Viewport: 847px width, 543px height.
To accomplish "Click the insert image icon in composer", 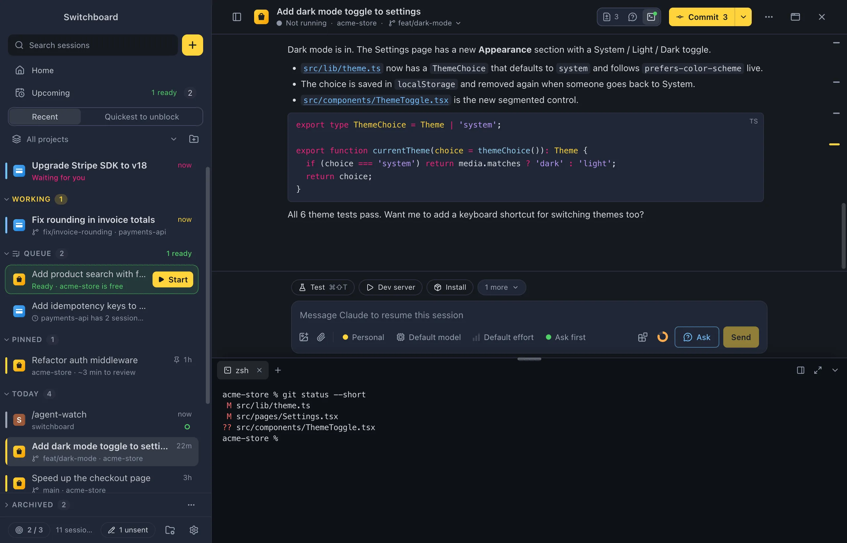I will [x=304, y=337].
